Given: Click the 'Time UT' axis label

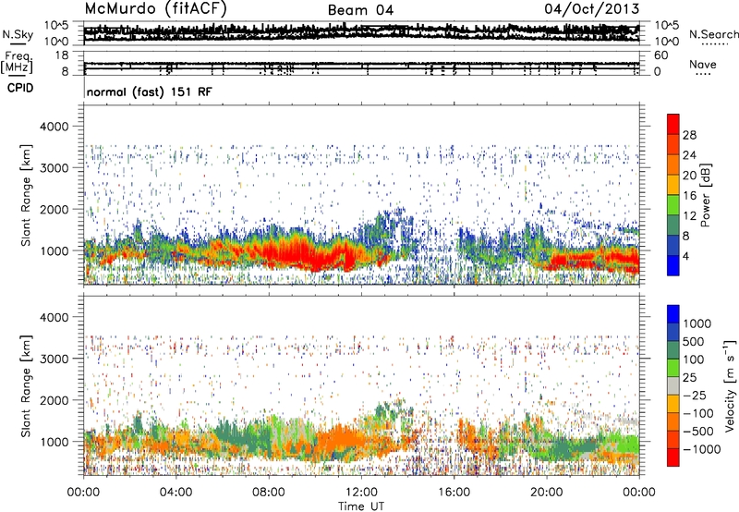Looking at the screenshot, I should 361,506.
